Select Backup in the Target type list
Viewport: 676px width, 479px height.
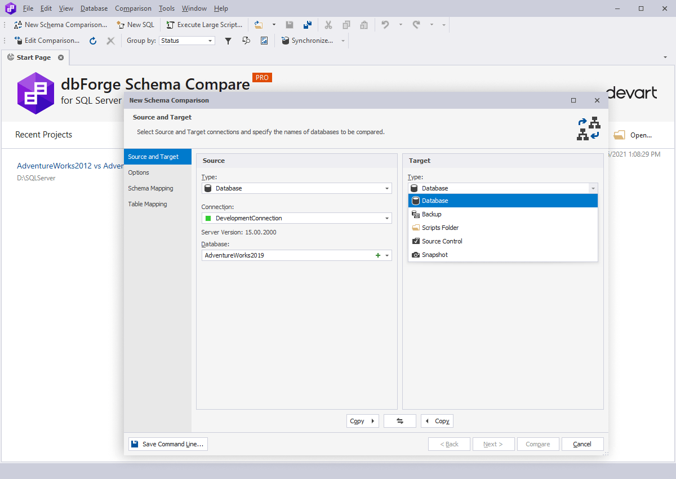point(503,214)
